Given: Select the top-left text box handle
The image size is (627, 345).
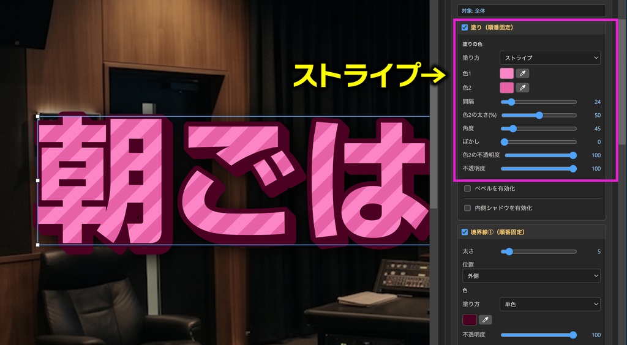Looking at the screenshot, I should point(37,116).
